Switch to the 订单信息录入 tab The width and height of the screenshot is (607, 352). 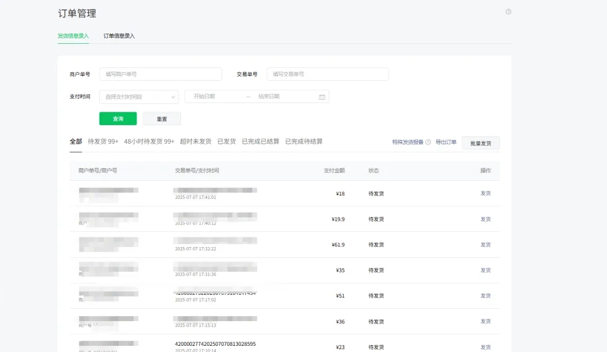[x=118, y=35]
